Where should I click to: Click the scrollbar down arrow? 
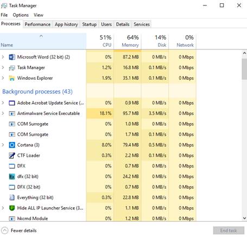coord(244,218)
